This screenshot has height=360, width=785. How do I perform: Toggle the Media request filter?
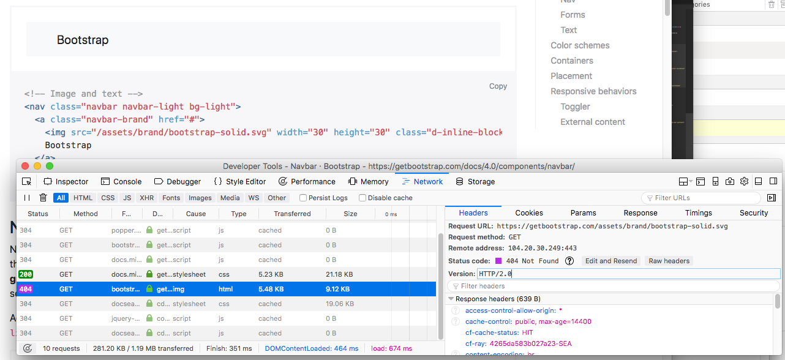pos(230,198)
